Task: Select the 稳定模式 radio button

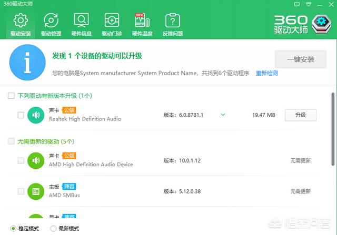Action: 13,228
